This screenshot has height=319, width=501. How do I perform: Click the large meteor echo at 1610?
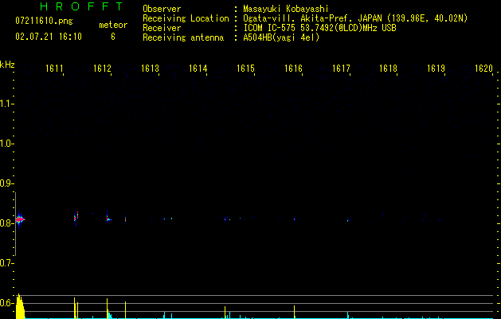20,219
